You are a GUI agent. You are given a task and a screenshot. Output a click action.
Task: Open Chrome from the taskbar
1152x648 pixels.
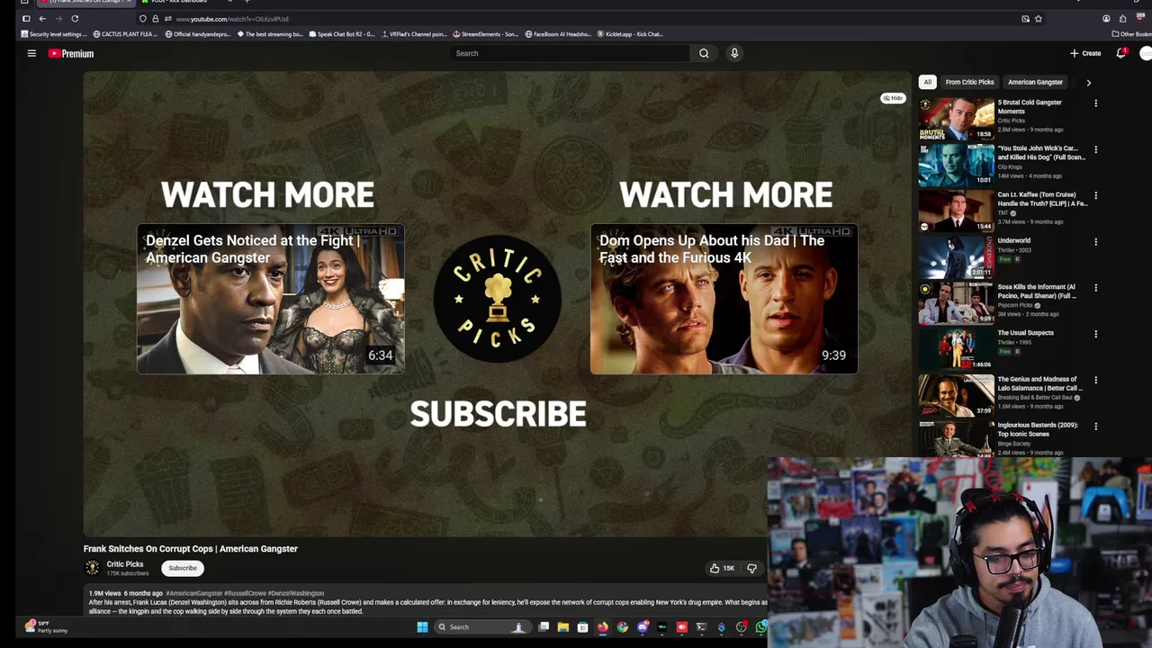[x=623, y=627]
